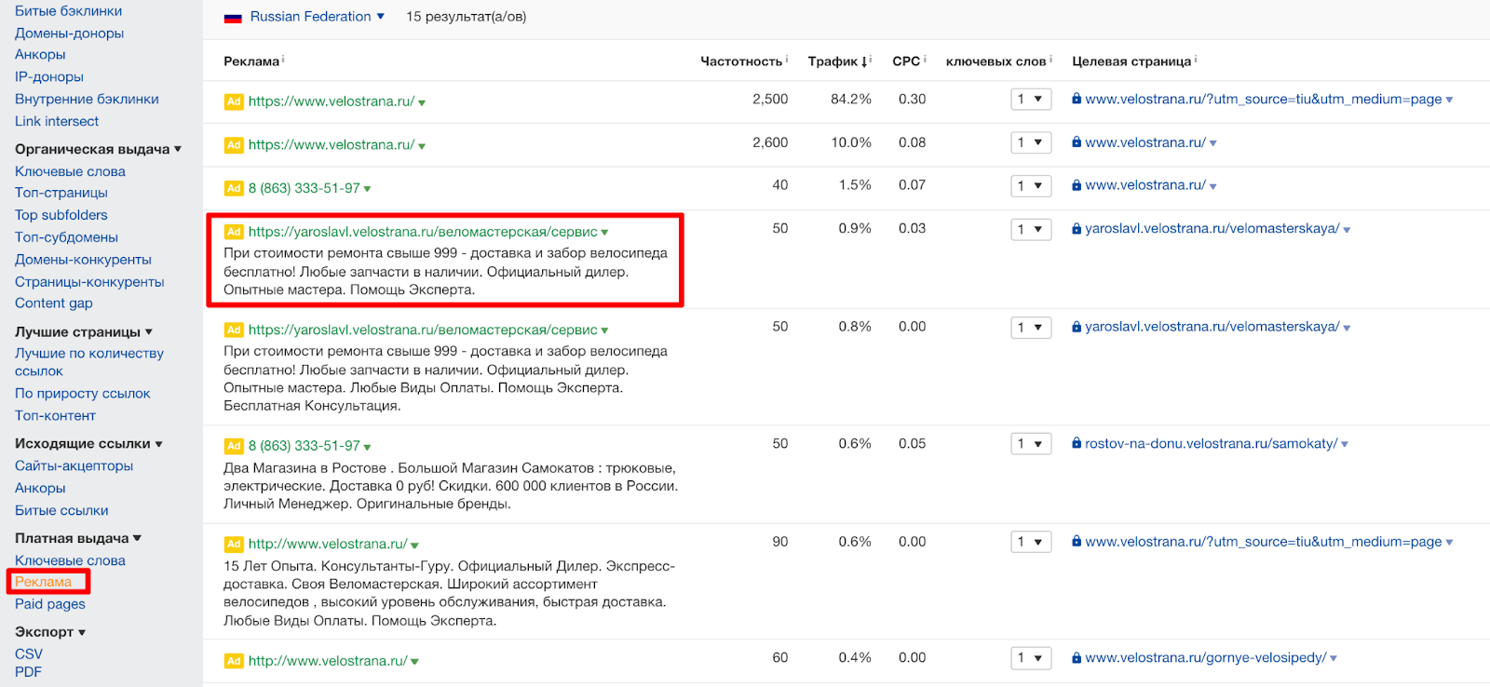Expand arrow after rostov-na-donu.velostrana.ru/samokaty/ target URL
Screen dimensions: 1490x687
click(1345, 445)
